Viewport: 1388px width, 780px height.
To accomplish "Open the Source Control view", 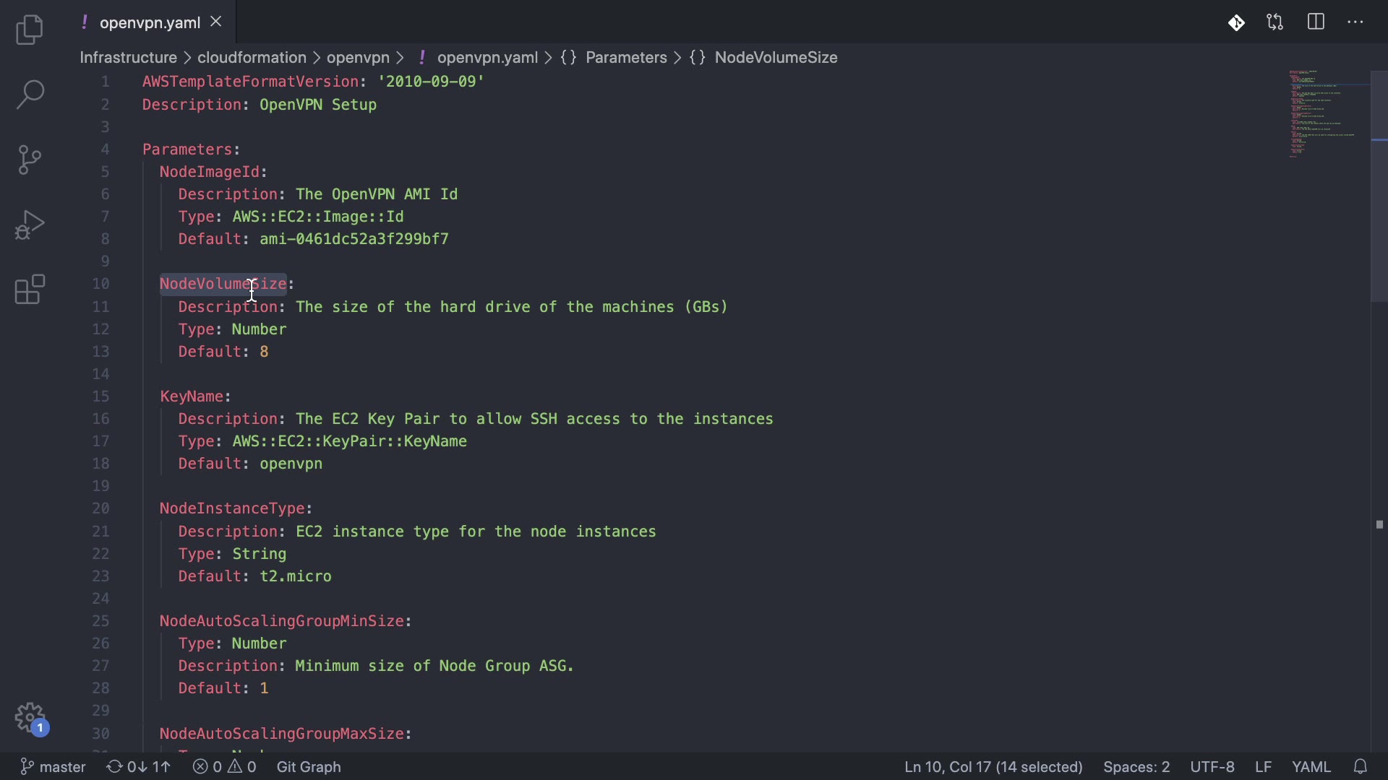I will pyautogui.click(x=30, y=160).
